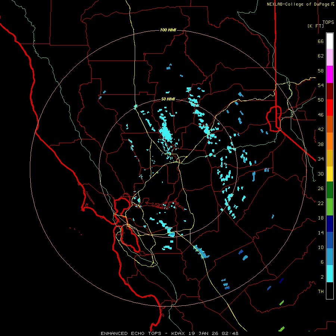This screenshot has width=336, height=336.
Task: Click the legend value "58"
Action: 321,71
